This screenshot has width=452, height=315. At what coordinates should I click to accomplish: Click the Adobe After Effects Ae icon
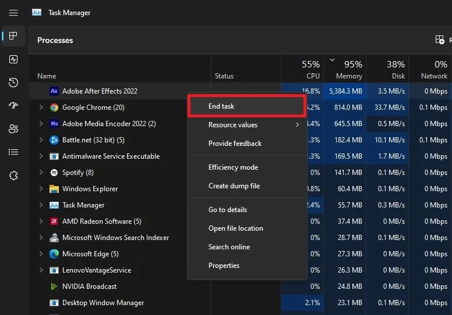point(54,91)
